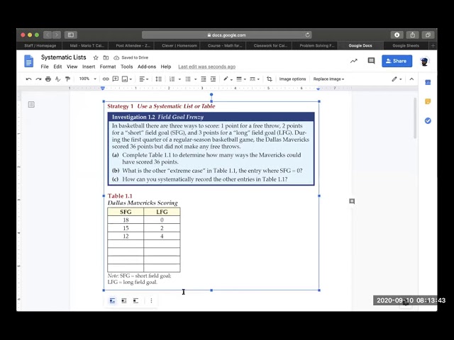This screenshot has width=454, height=340.
Task: Open the View menu
Action: tap(72, 67)
